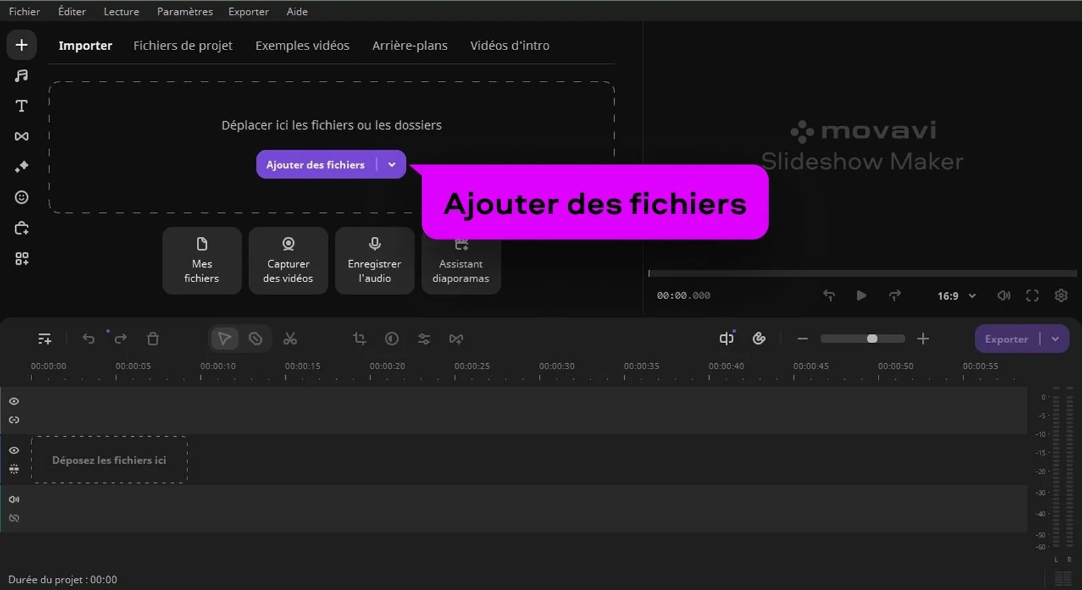Click the Mes fichiers button
This screenshot has height=590, width=1082.
click(x=202, y=261)
